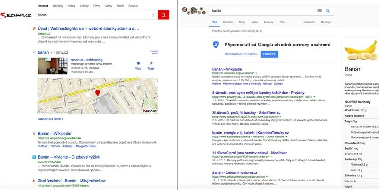Click the privacy shield icon
The height and width of the screenshot is (190, 379).
tap(216, 45)
